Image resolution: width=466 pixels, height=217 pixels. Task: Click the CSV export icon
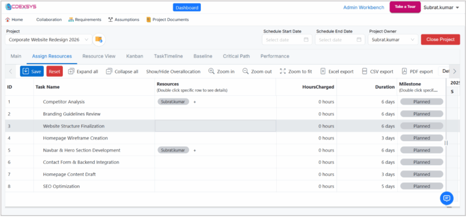[364, 71]
